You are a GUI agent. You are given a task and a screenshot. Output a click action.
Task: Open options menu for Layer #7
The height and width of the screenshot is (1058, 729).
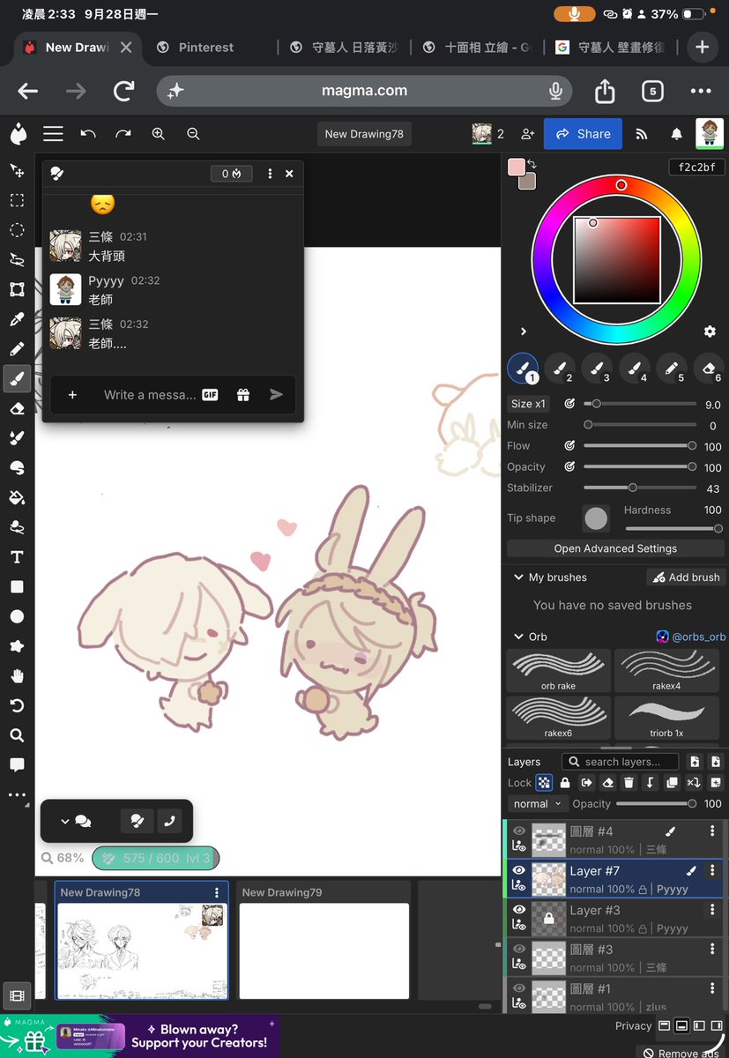pyautogui.click(x=712, y=871)
